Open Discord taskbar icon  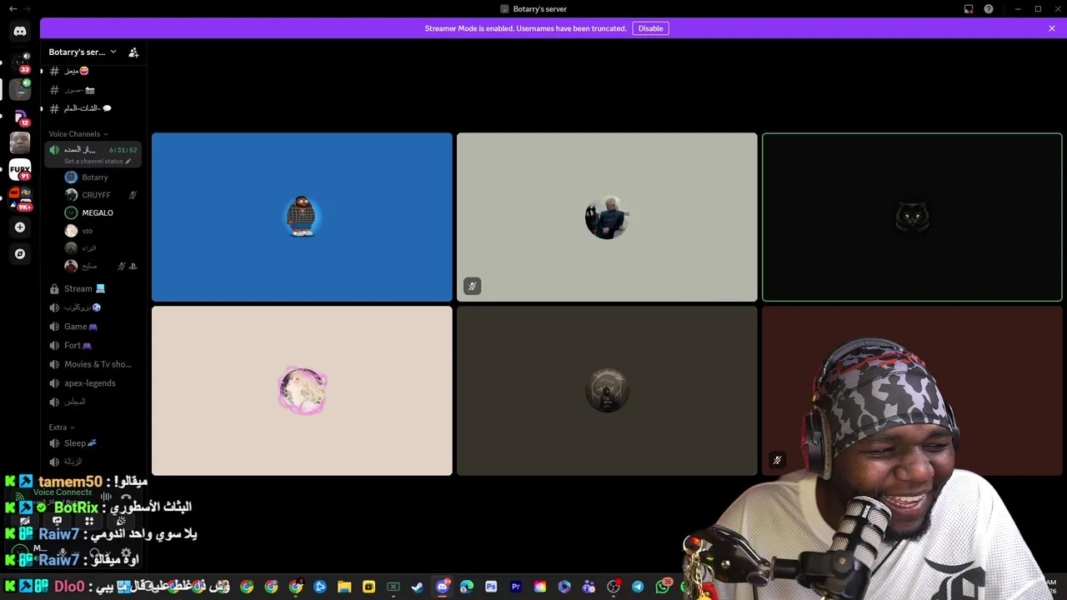click(x=443, y=587)
